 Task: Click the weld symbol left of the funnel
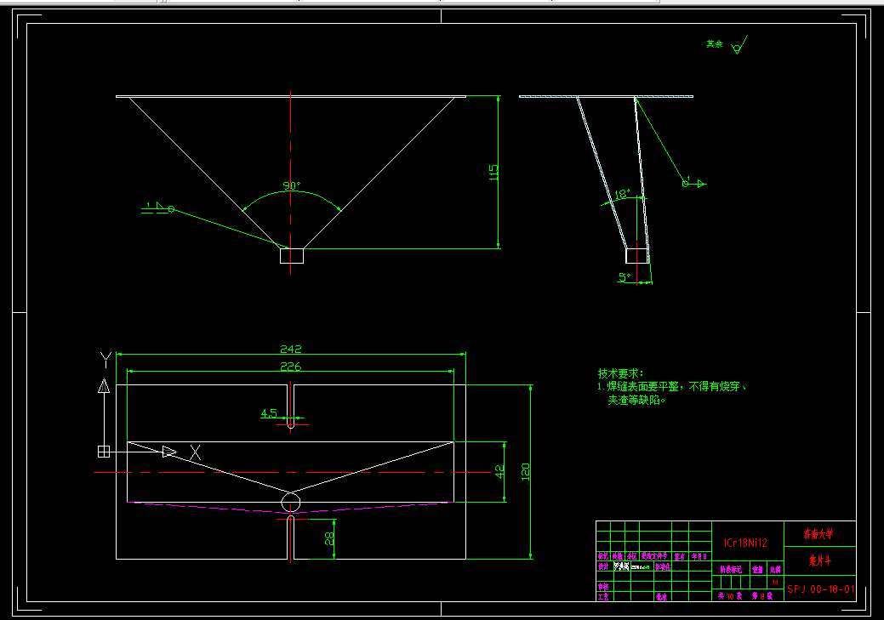[158, 208]
